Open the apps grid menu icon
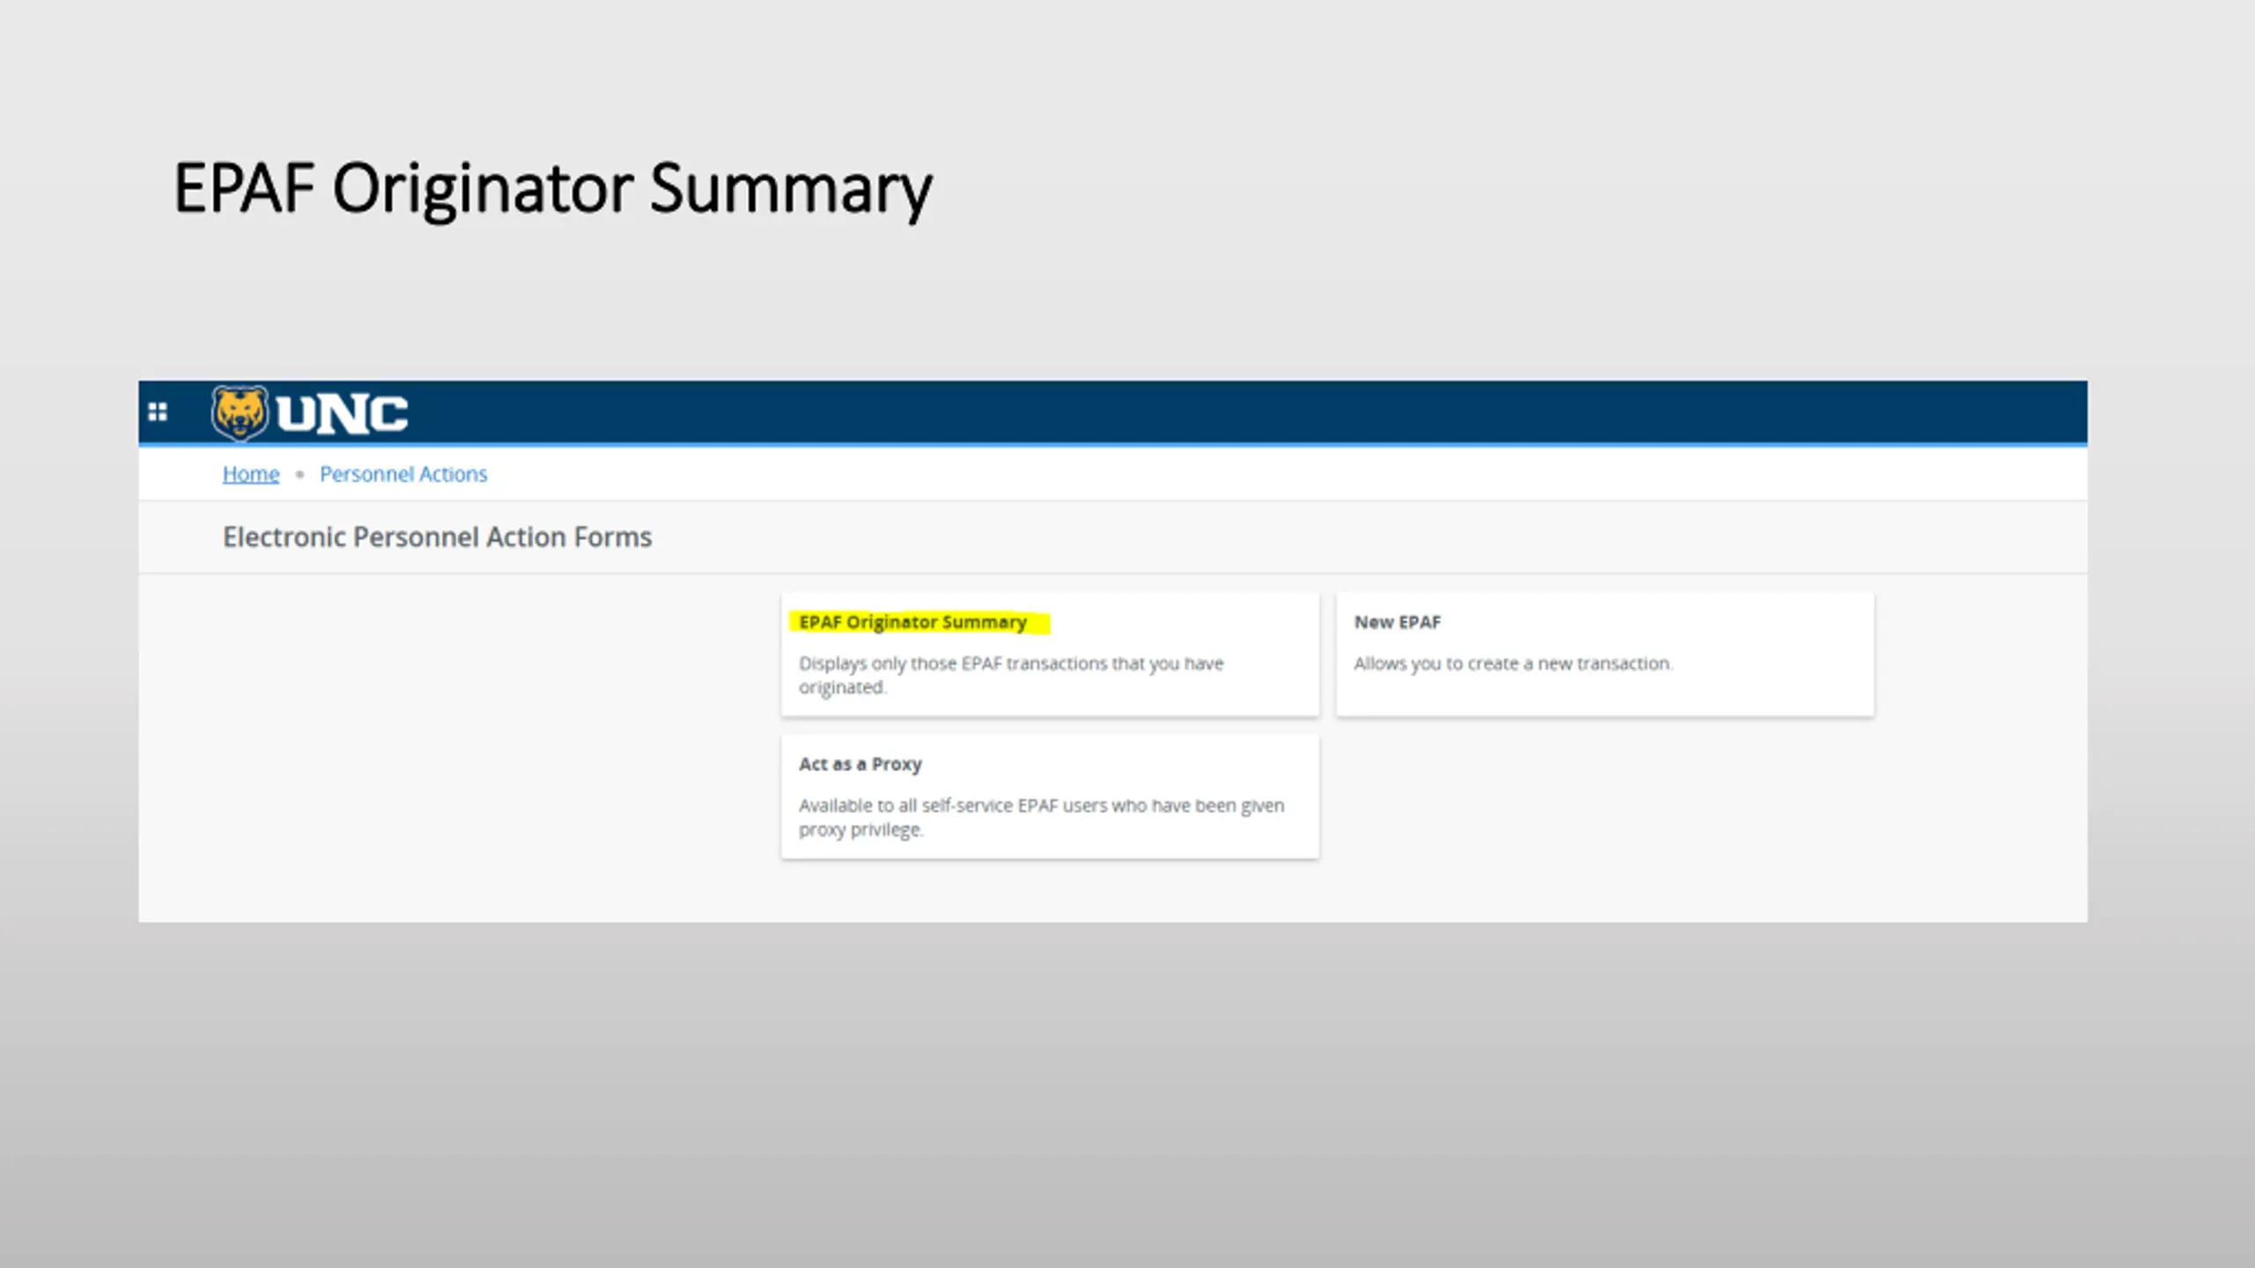Image resolution: width=2255 pixels, height=1268 pixels. point(158,412)
